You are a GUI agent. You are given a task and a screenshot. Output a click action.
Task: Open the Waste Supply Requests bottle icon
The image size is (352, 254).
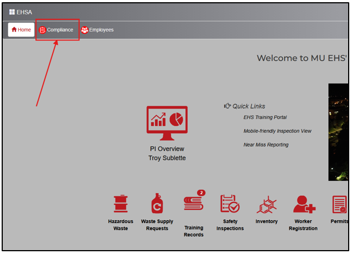(x=157, y=204)
